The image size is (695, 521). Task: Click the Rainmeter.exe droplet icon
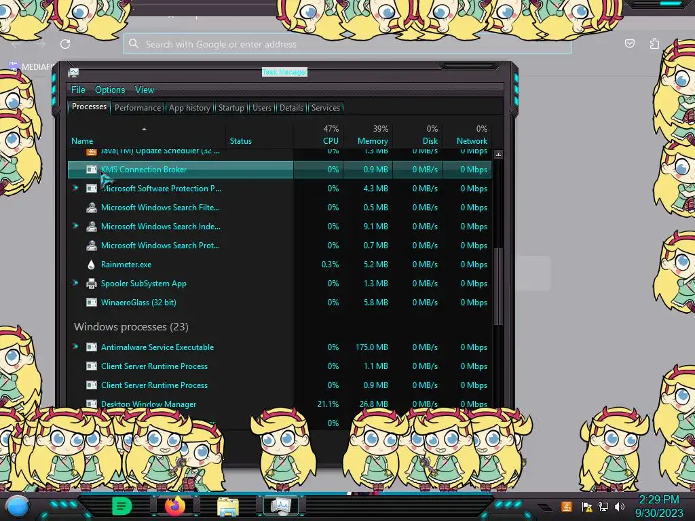(x=92, y=265)
